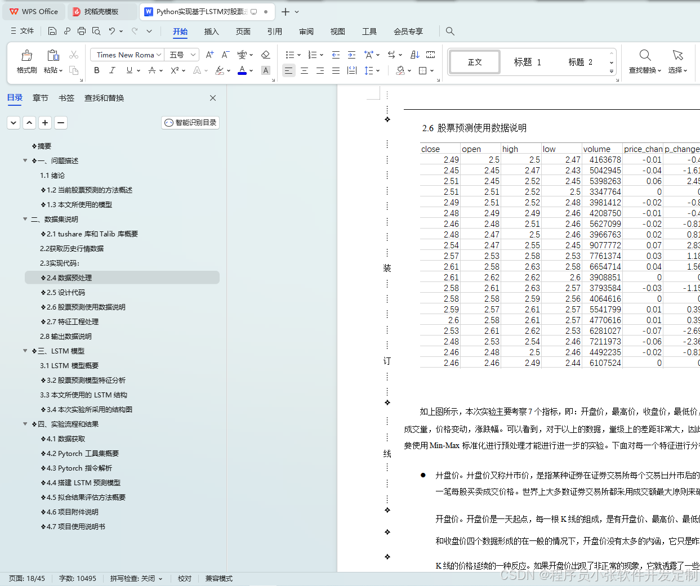Viewport: 700px width, 586px height.
Task: Click the Undo arrow icon
Action: coord(112,31)
